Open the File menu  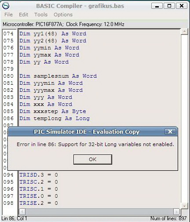click(8, 15)
